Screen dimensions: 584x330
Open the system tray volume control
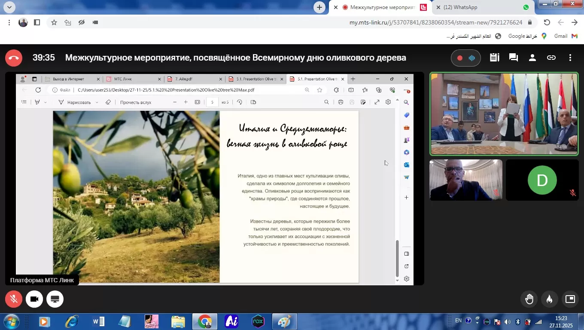pyautogui.click(x=507, y=321)
